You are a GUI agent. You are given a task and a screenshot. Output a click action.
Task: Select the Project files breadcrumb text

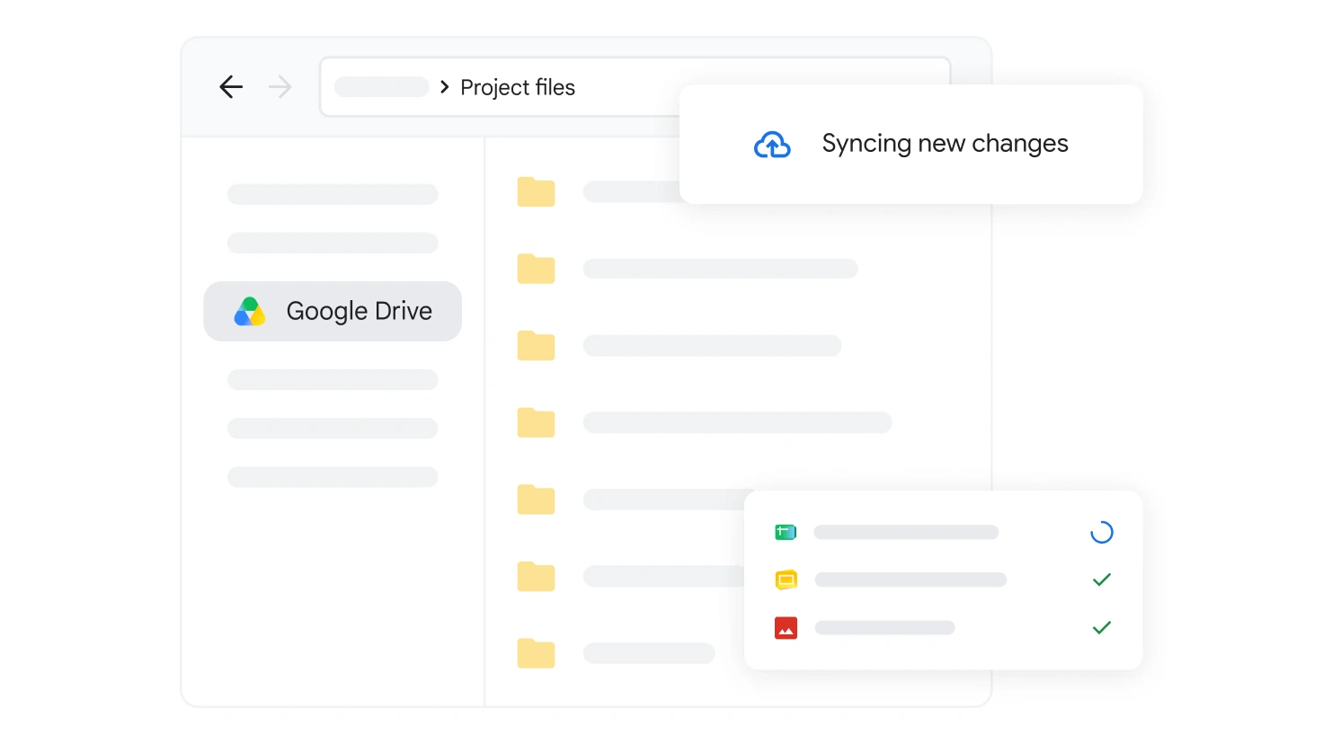click(518, 87)
